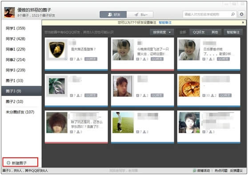The width and height of the screenshot is (248, 175).
Task: Switch to the Biu~ tab
Action: (140, 15)
